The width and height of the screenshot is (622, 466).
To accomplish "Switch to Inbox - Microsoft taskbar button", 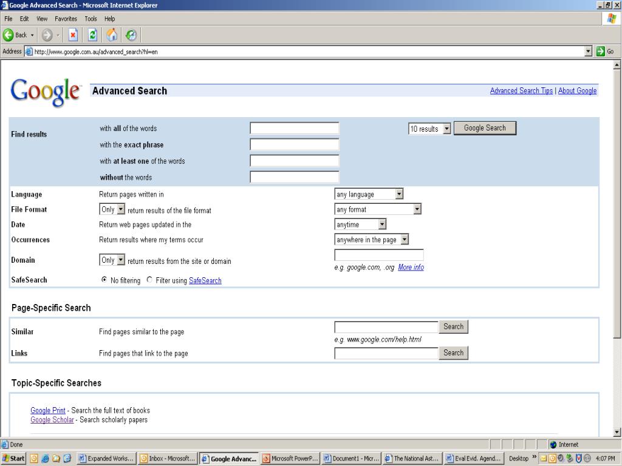I will coord(168,459).
